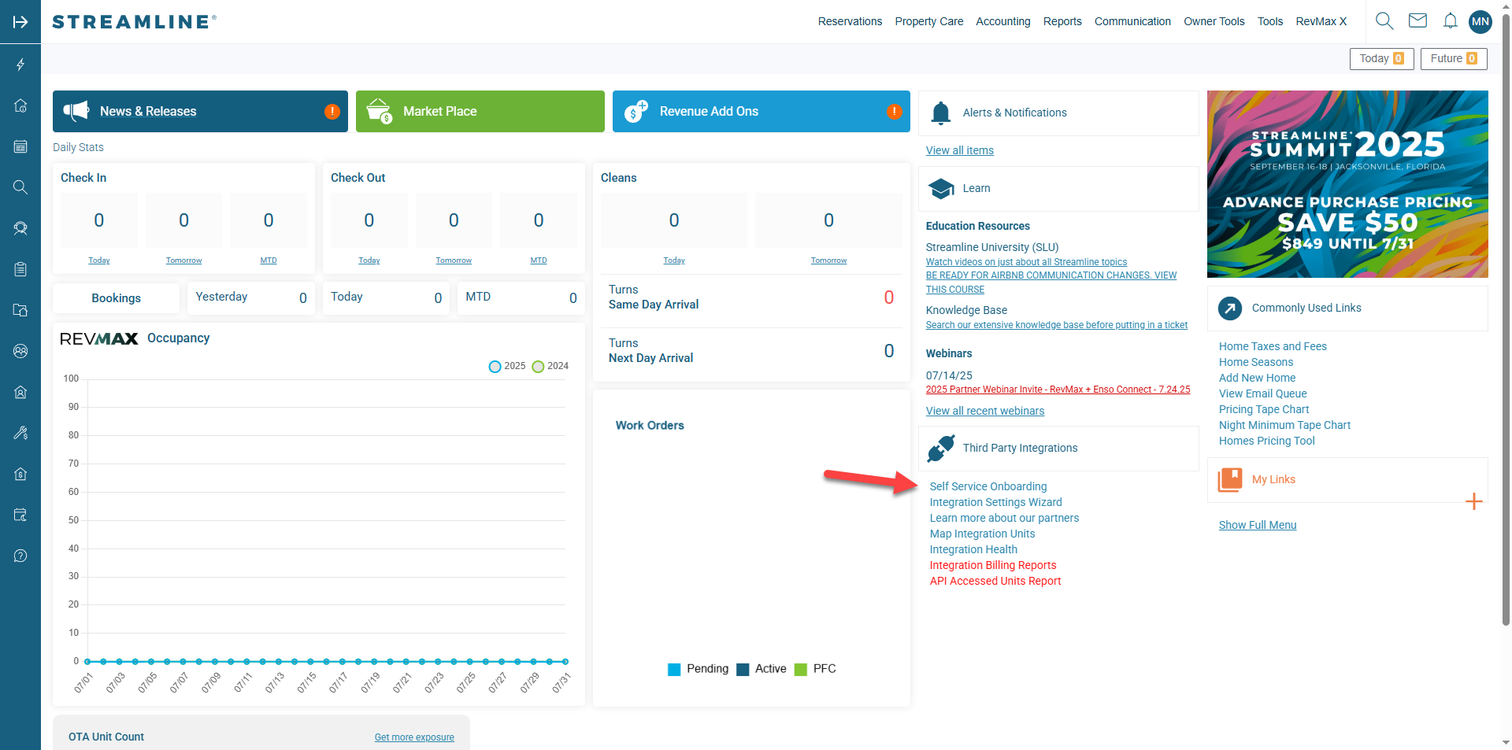Open the lightning bolt quick actions icon

(x=20, y=65)
